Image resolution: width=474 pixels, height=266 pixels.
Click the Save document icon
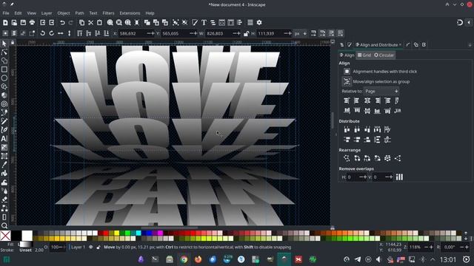tap(23, 23)
